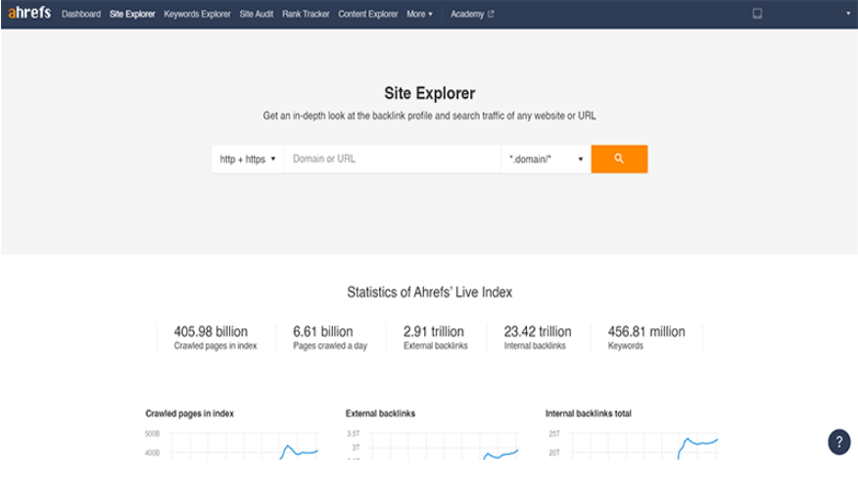Click the 2.91 trillion external backlinks statistic
The image size is (858, 493).
point(436,337)
